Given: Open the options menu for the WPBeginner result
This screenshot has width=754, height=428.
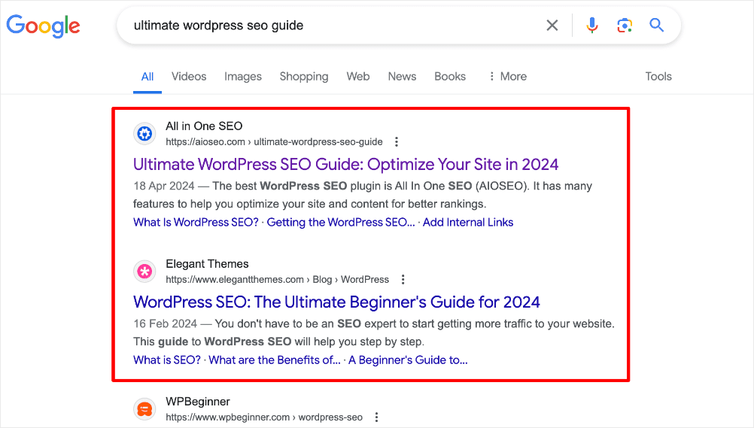Looking at the screenshot, I should (x=376, y=417).
